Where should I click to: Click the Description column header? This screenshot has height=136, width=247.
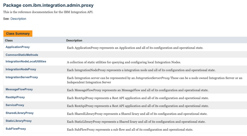click(x=74, y=41)
